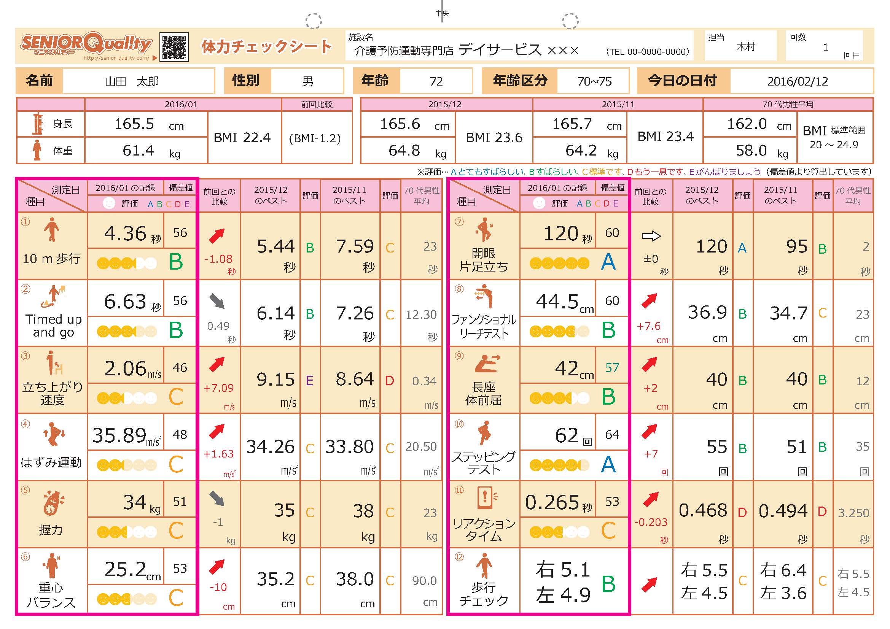
Task: Click the 10 m walking figure icon
Action: pos(51,230)
